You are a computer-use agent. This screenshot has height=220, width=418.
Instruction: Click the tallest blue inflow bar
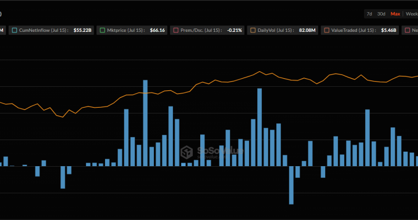[145, 123]
